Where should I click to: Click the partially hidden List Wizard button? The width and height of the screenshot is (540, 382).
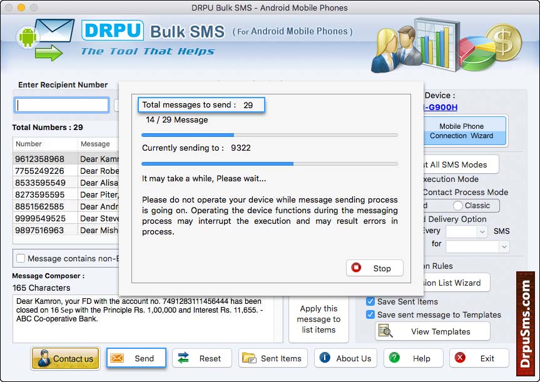tap(456, 283)
